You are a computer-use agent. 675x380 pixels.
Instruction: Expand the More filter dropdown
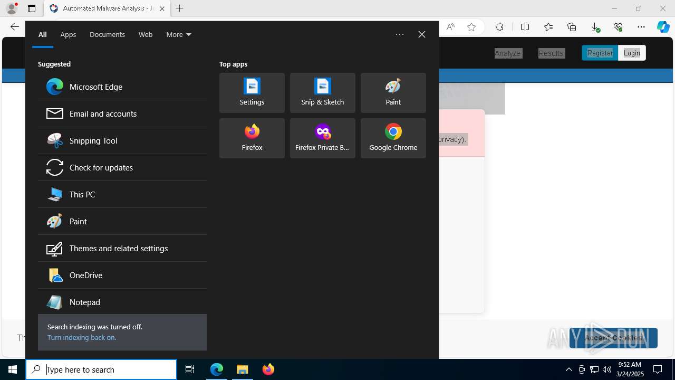(x=179, y=34)
